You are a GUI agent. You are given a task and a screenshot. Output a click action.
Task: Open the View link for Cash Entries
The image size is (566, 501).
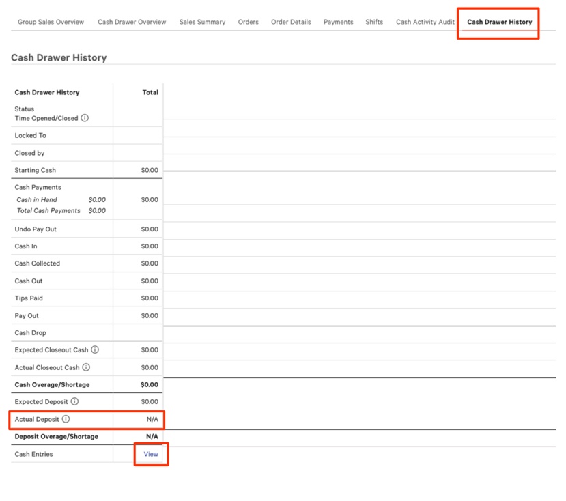[x=150, y=454]
